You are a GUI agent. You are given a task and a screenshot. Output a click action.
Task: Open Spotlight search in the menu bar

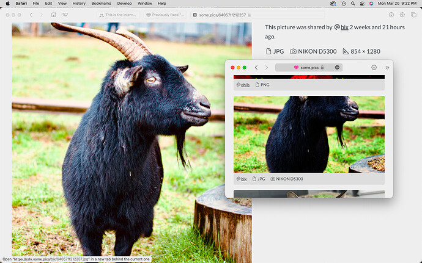[352, 3]
